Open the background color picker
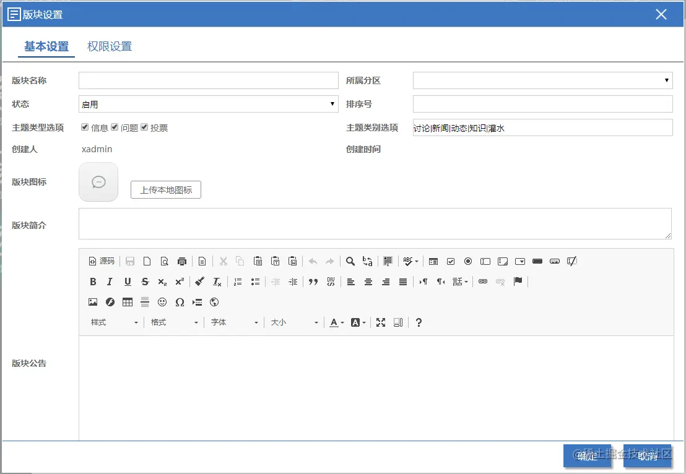This screenshot has width=686, height=474. [x=358, y=323]
